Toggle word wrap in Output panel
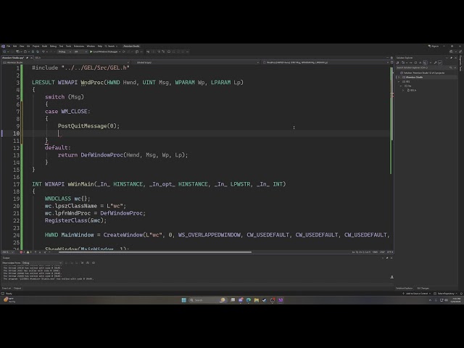 pyautogui.click(x=88, y=262)
